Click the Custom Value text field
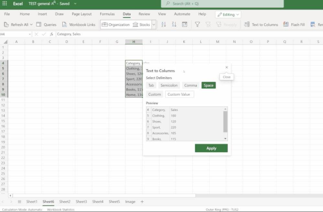Image resolution: width=323 pixels, height=212 pixels. pyautogui.click(x=180, y=94)
